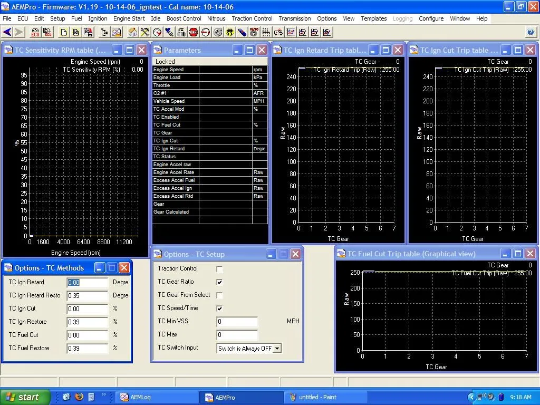Viewport: 540px width, 405px height.
Task: Uncheck the TC Gear Ratio checkbox
Action: pos(219,282)
